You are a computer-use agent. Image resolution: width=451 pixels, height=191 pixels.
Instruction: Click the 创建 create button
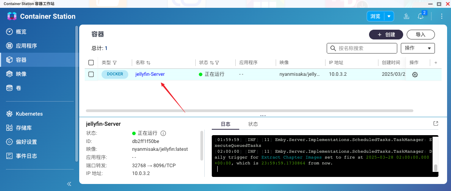386,35
